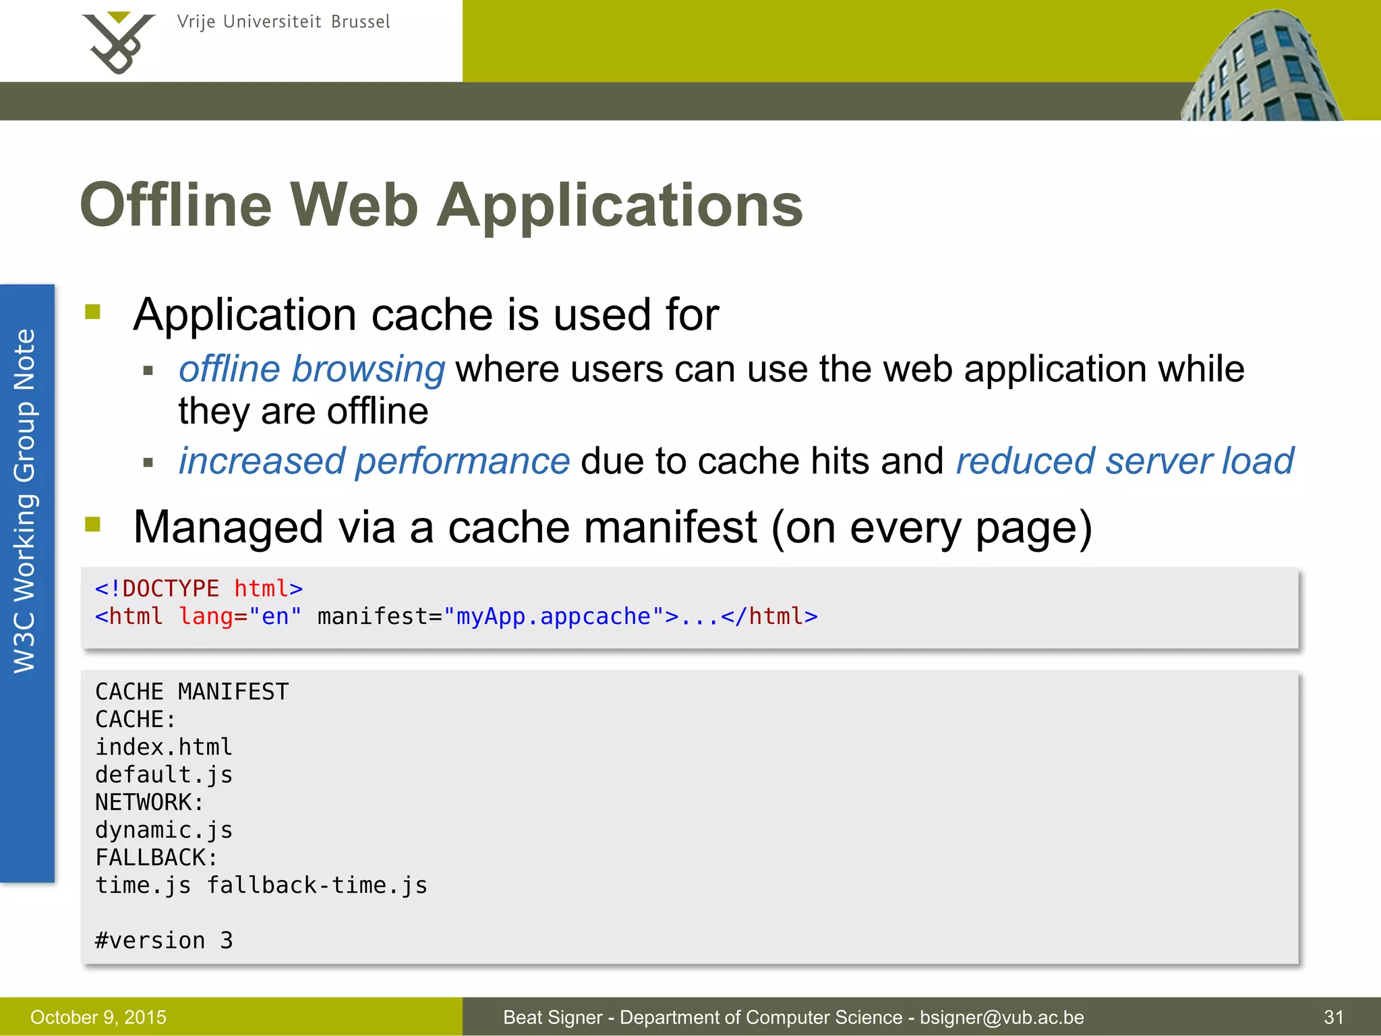The width and height of the screenshot is (1381, 1036).
Task: Click the #version 3 comment line
Action: point(164,941)
